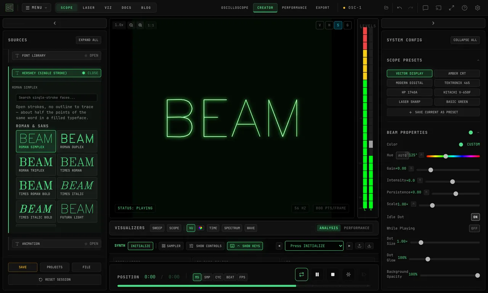The height and width of the screenshot is (293, 488).
Task: Click the Background Opacity slider
Action: 450,275
